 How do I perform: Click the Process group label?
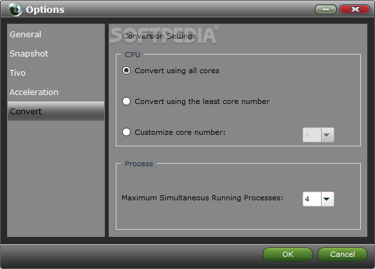tap(139, 164)
